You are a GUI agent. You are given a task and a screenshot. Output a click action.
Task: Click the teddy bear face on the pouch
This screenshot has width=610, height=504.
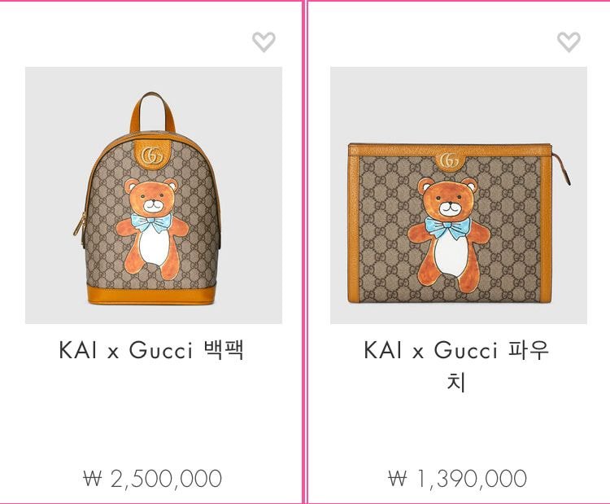[448, 199]
